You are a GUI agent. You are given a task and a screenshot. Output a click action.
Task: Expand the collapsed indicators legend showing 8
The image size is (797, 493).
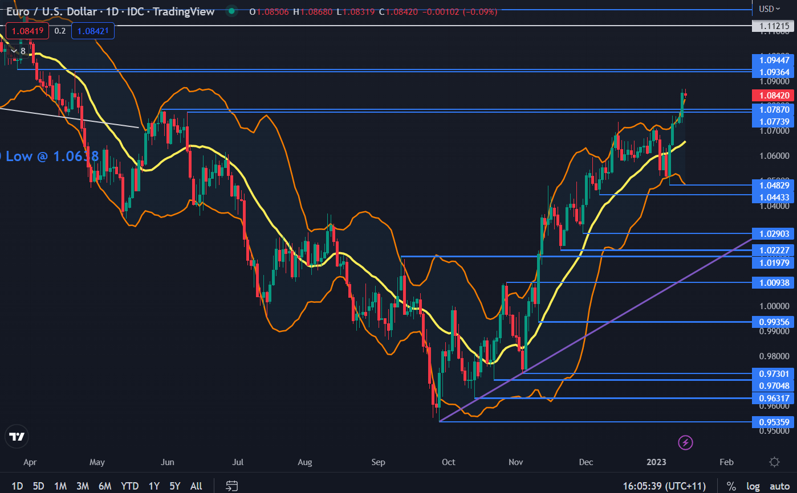[18, 51]
